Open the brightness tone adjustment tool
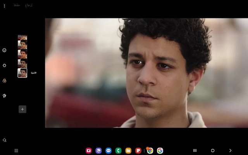Viewport: 248px width, 155px height. [x=4, y=65]
